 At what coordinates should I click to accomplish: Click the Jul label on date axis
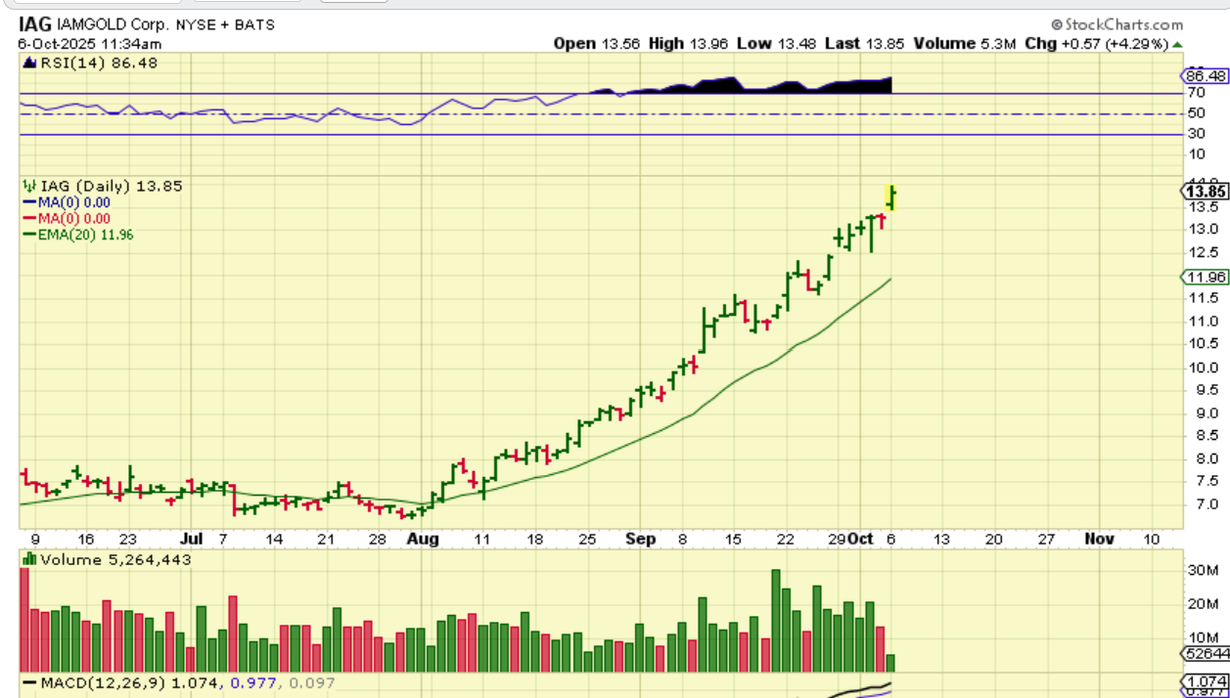coord(192,539)
